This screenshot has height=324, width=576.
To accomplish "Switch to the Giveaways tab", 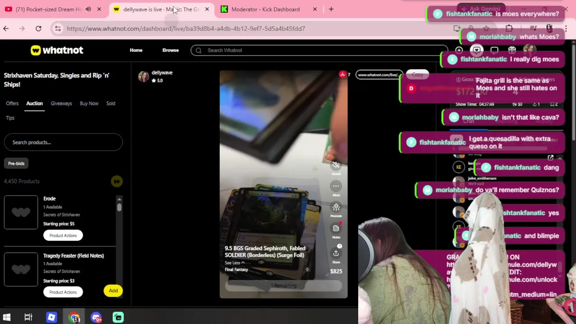I will pos(61,103).
